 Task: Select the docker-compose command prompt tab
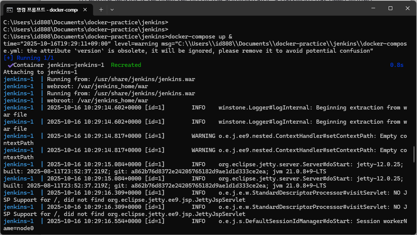[x=48, y=10]
